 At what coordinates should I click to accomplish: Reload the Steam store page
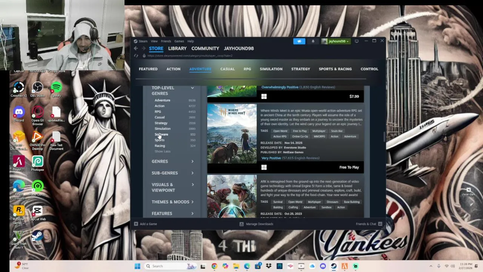point(136,56)
